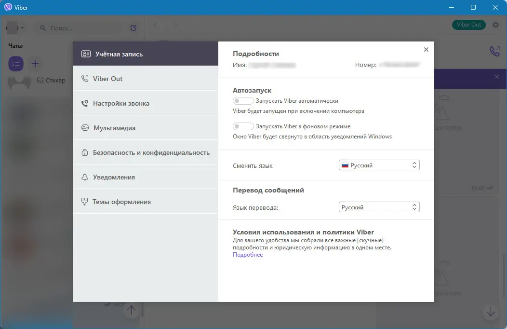Click the search magnifier icon
The width and height of the screenshot is (507, 329).
[43, 28]
